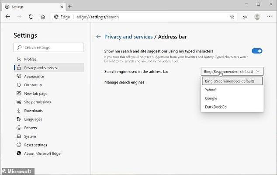277x175 pixels.
Task: Choose DuckDuckGo as search engine
Action: [x=232, y=107]
